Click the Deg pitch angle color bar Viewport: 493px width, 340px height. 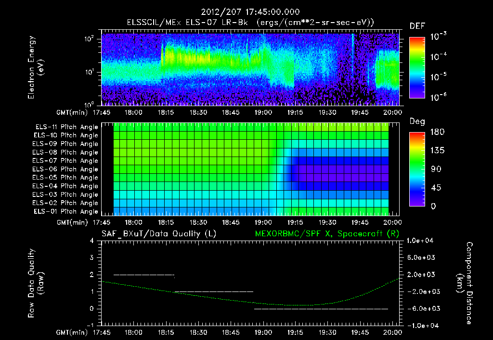click(417, 170)
